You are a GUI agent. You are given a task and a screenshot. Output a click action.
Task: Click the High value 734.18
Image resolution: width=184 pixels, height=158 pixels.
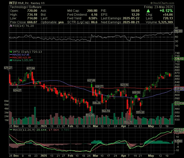tap(32, 15)
